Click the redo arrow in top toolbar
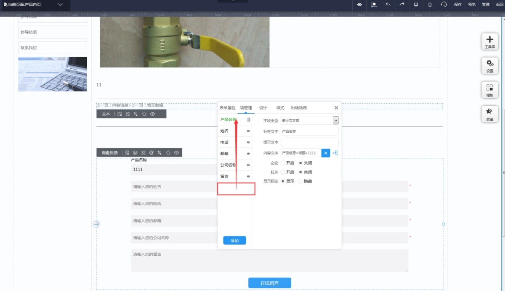Viewport: 505px width, 291px height. (402, 5)
